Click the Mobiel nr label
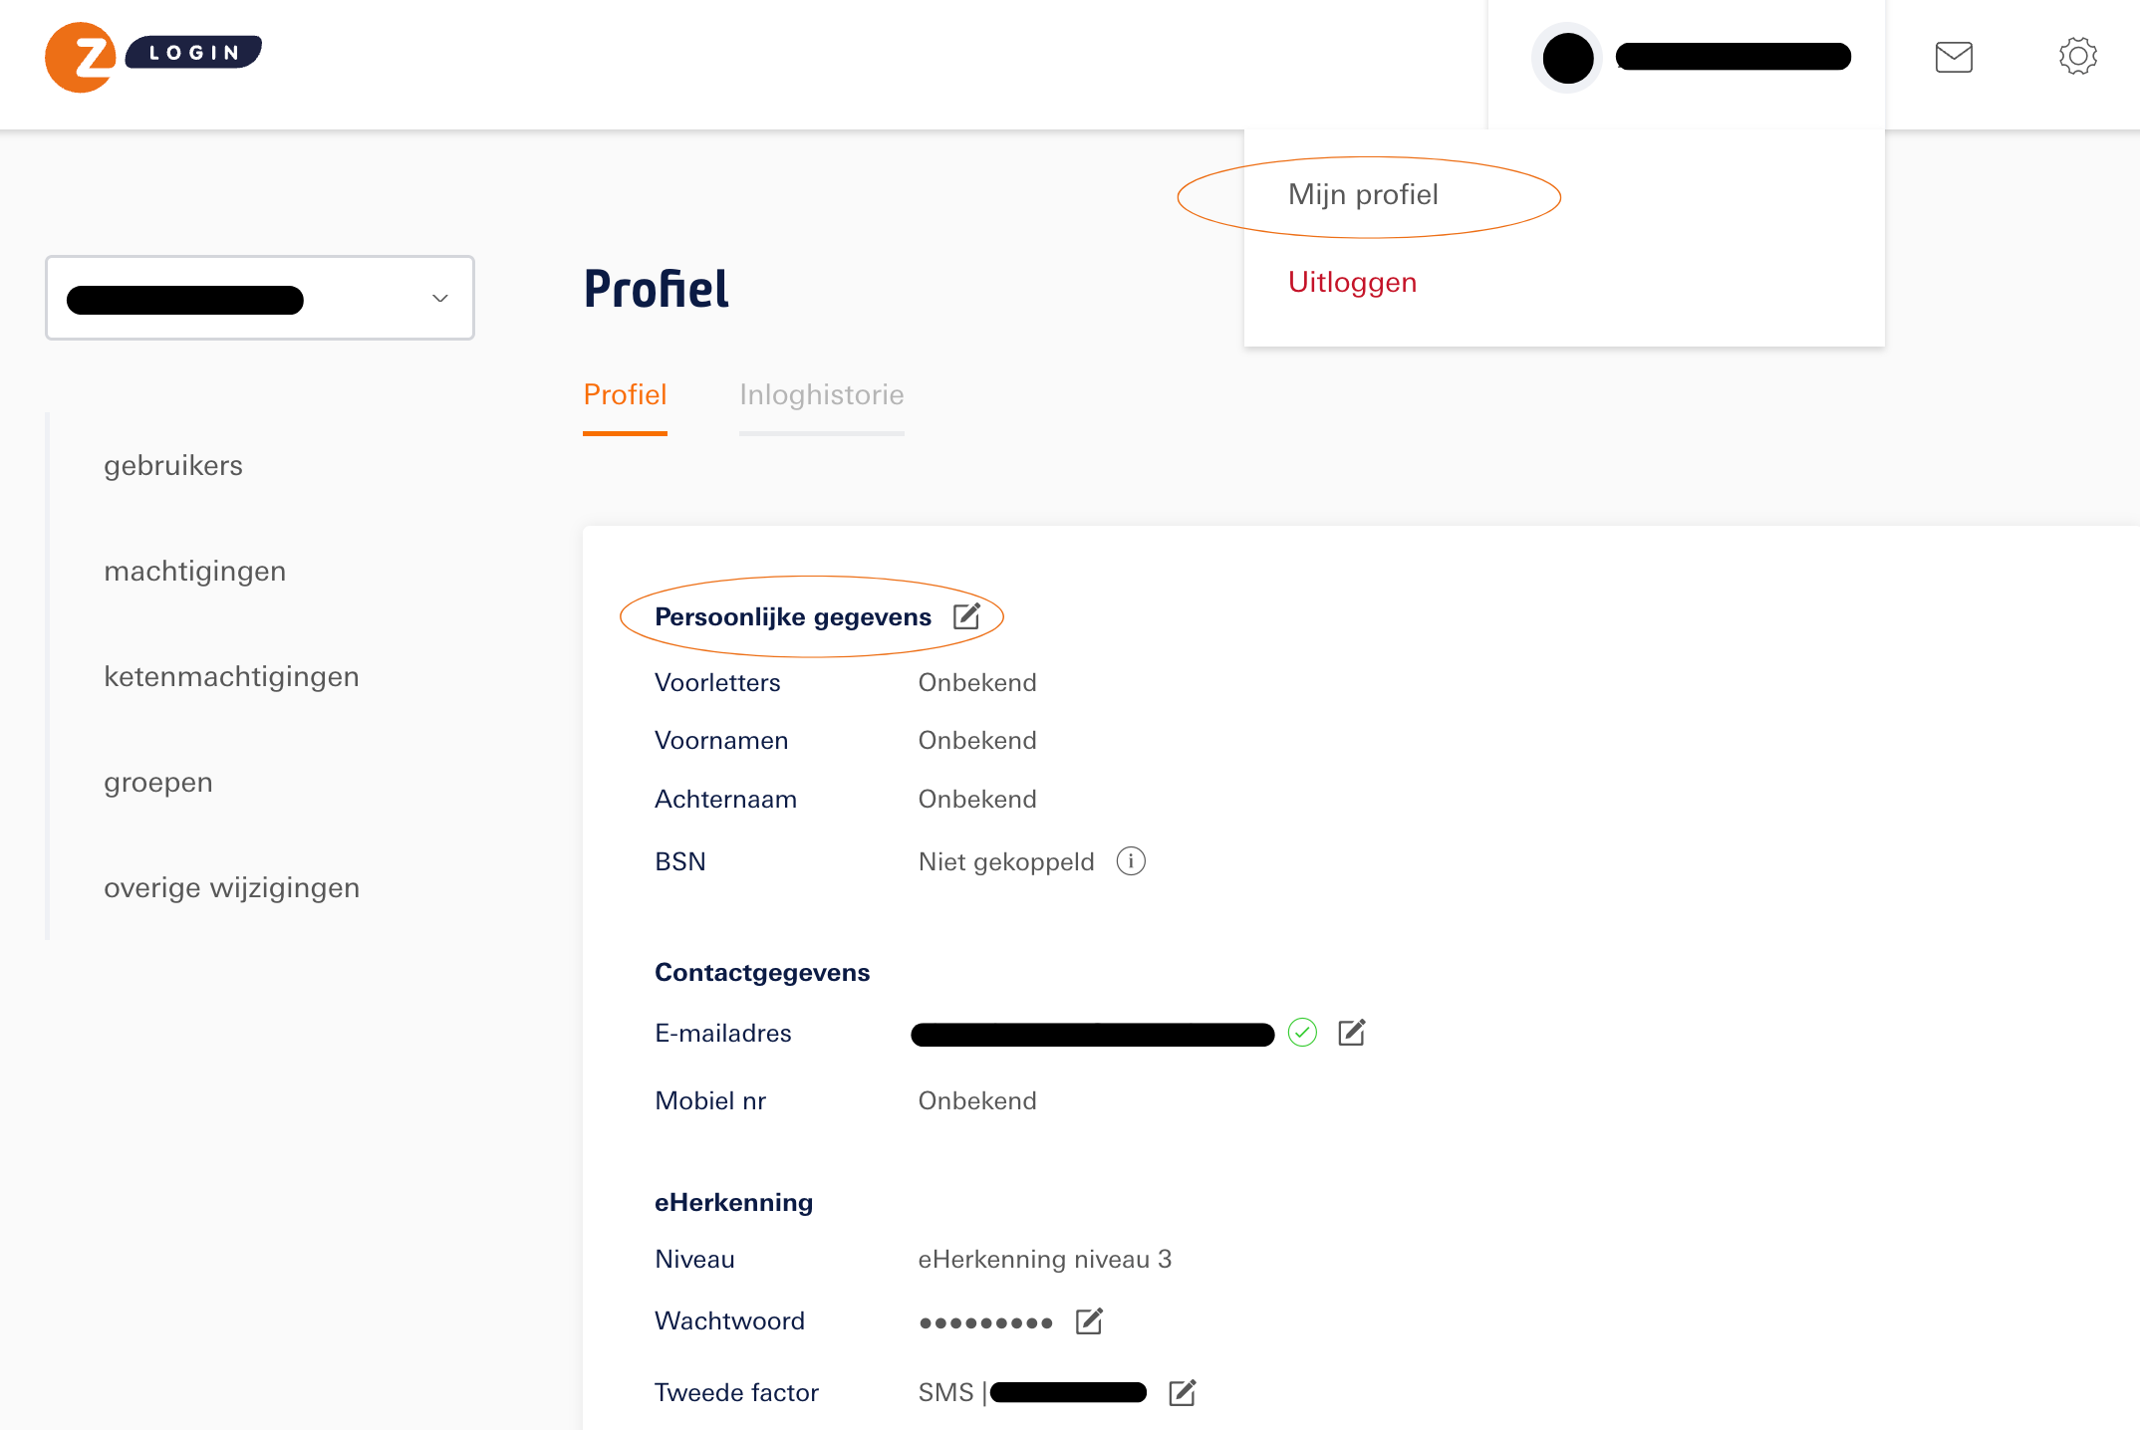This screenshot has height=1430, width=2140. 710,1100
